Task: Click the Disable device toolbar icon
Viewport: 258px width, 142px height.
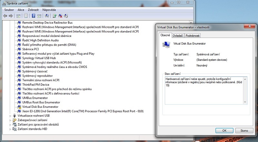Action: [66, 16]
